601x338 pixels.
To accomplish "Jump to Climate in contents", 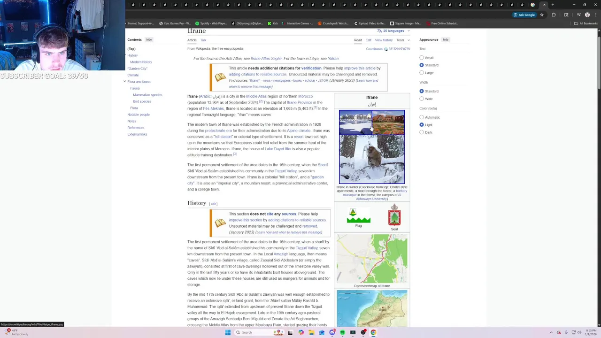I will [133, 75].
